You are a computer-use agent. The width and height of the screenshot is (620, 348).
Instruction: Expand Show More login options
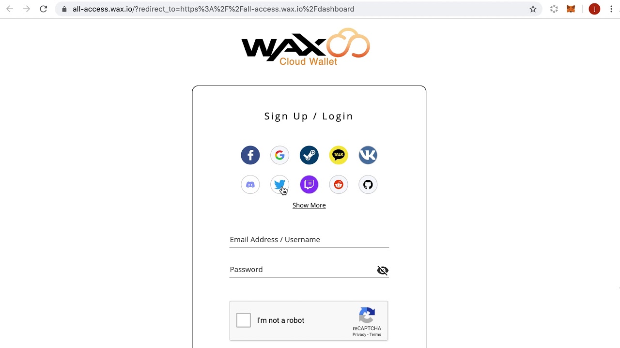pyautogui.click(x=309, y=205)
